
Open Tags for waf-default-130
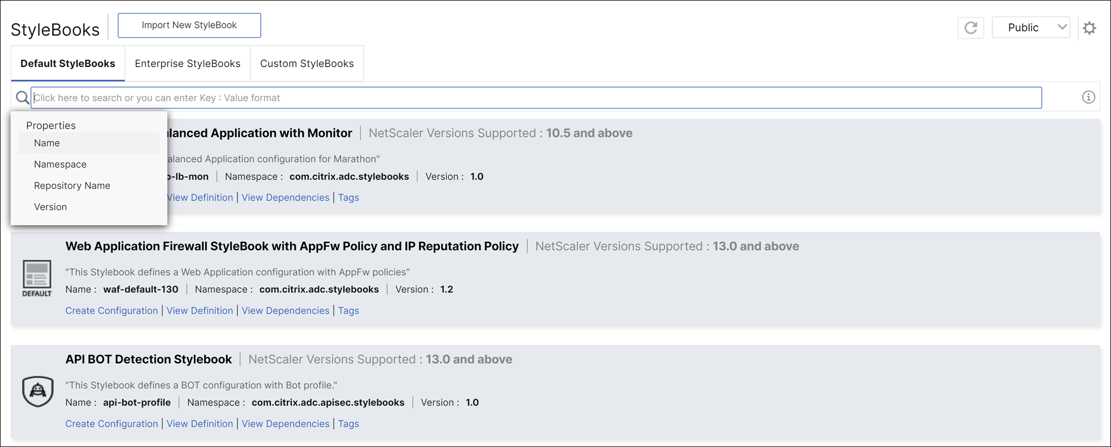(x=349, y=311)
